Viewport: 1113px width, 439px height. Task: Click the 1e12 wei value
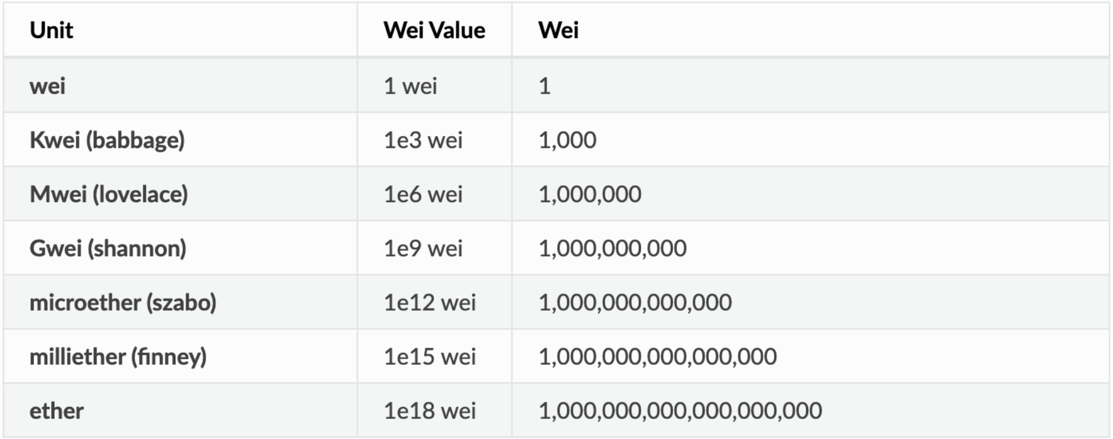click(430, 302)
